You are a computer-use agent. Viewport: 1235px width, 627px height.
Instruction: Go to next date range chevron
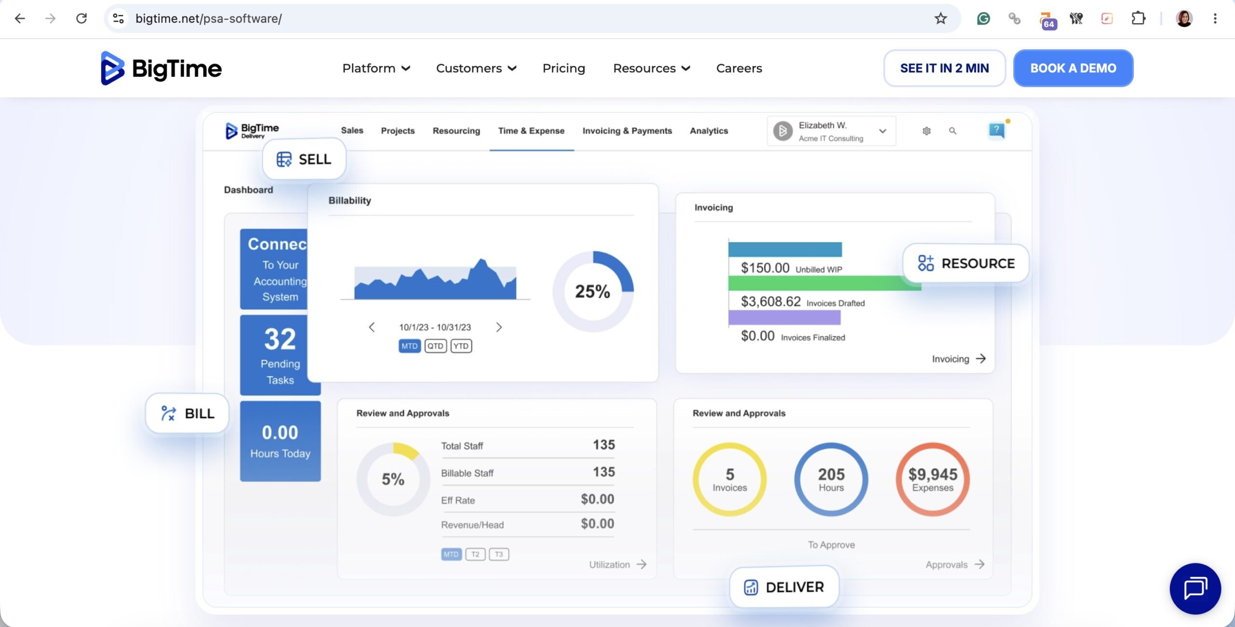coord(499,327)
